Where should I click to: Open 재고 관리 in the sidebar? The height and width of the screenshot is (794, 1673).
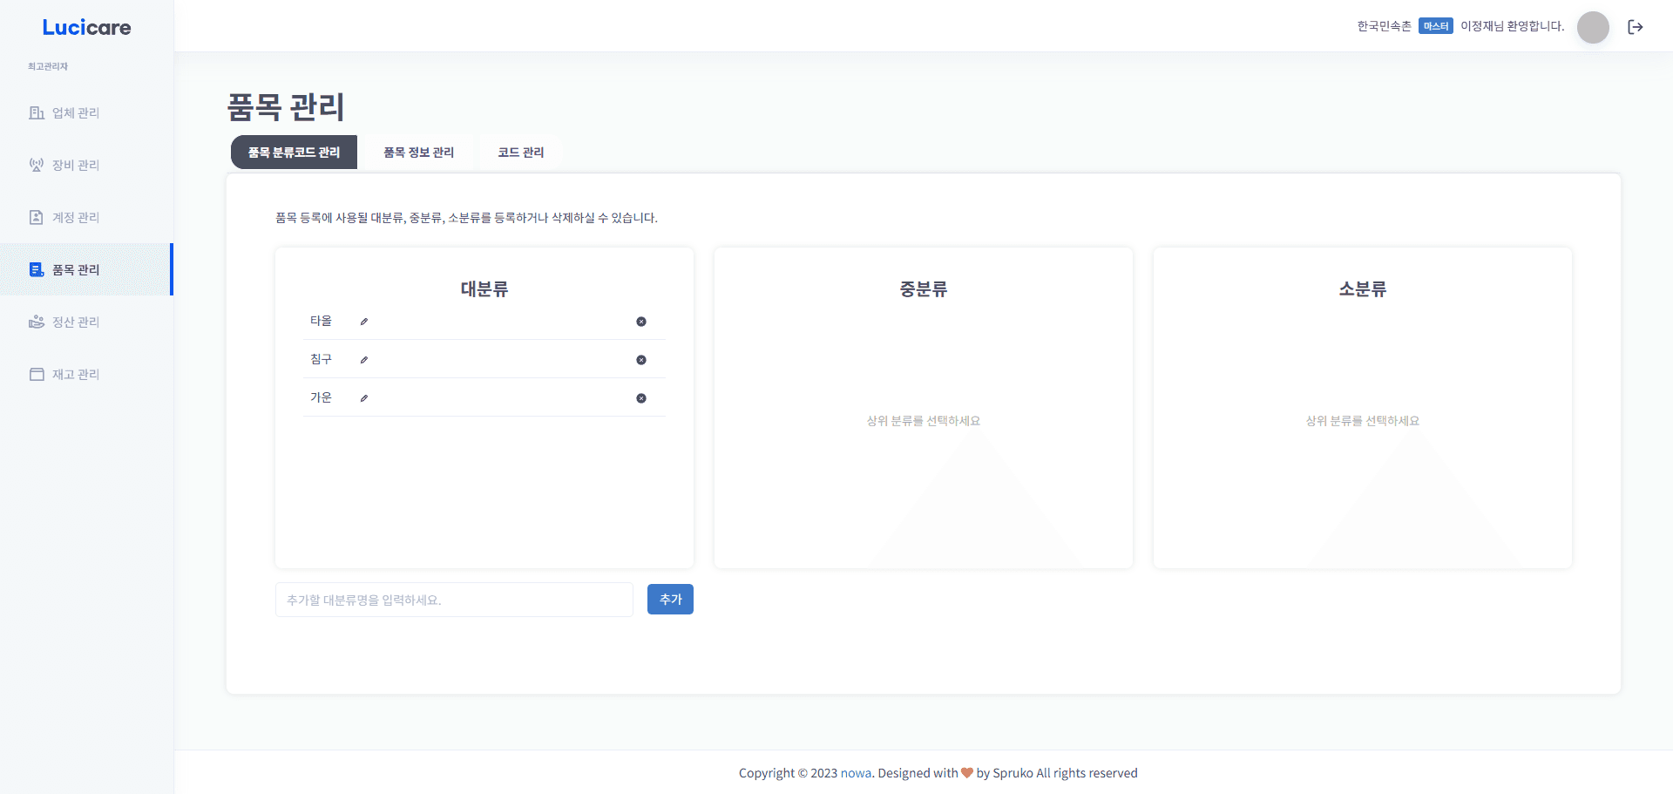coord(76,375)
